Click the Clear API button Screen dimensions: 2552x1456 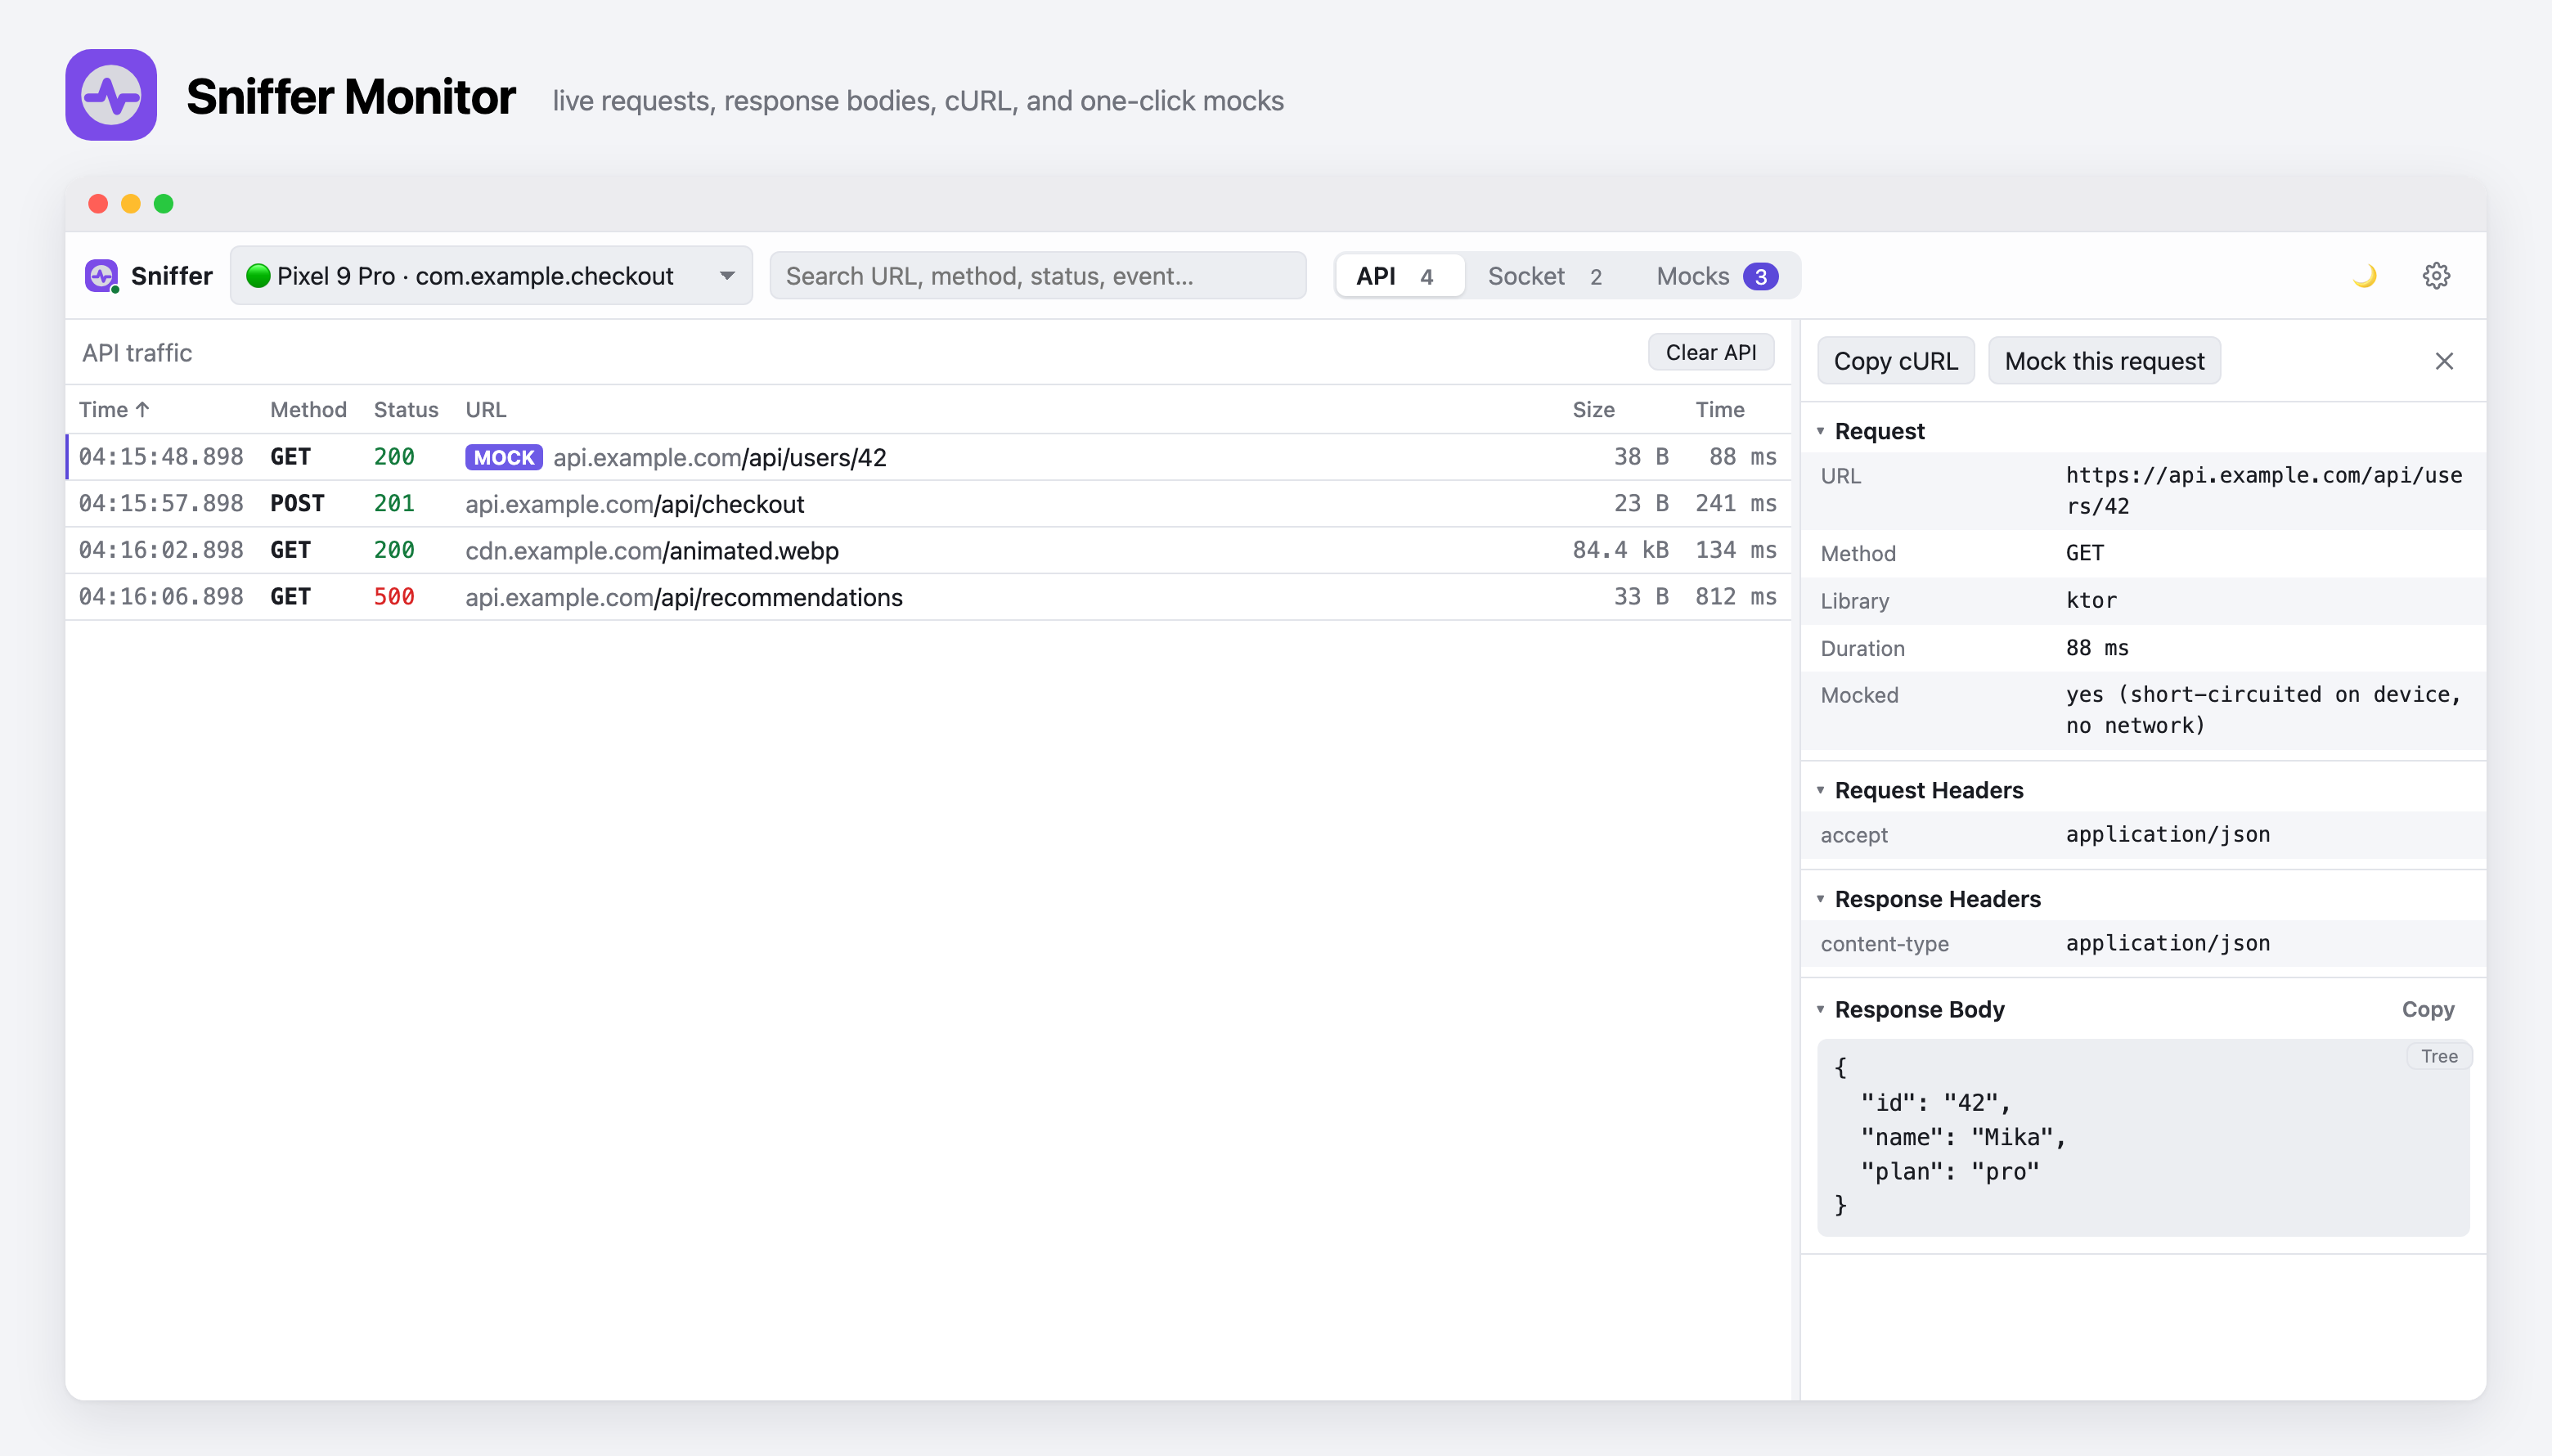pos(1711,352)
